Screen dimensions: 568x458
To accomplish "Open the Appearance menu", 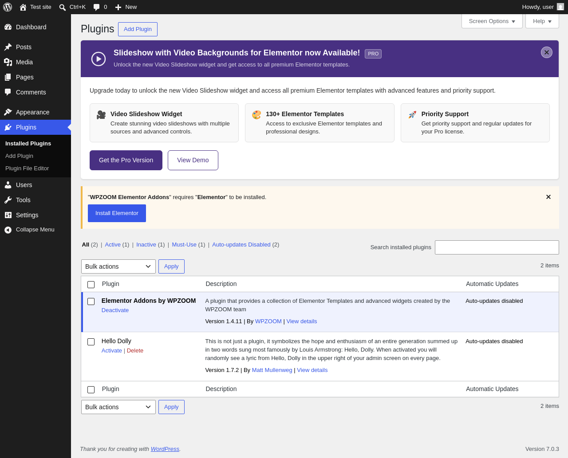I will 35,112.
